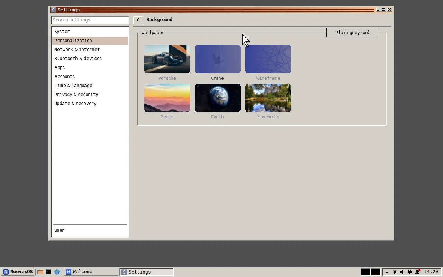Image resolution: width=443 pixels, height=277 pixels.
Task: Launch the file manager folder icon
Action: 40,272
